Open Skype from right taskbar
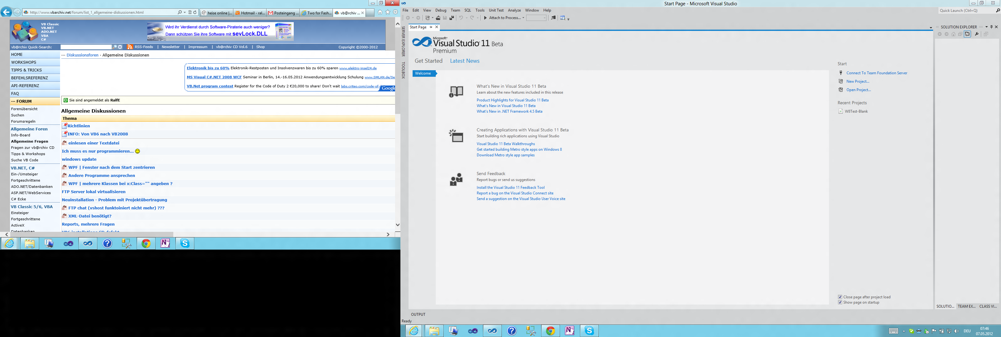 point(589,331)
